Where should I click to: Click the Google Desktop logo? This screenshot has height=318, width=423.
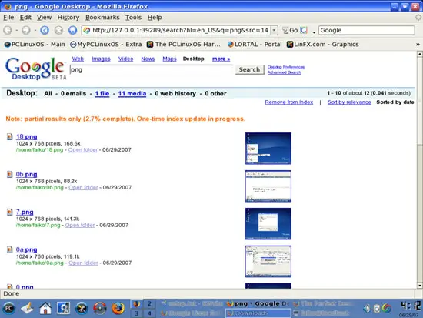[x=35, y=69]
